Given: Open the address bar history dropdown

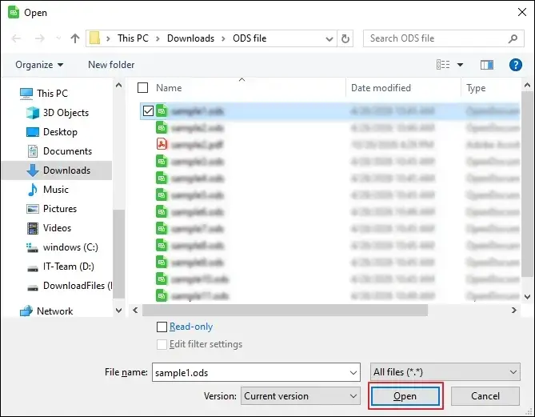Looking at the screenshot, I should coord(329,38).
